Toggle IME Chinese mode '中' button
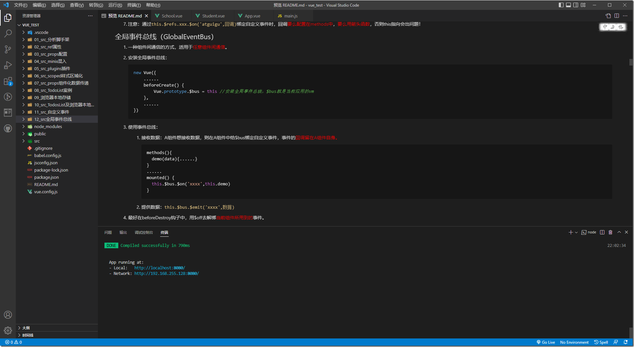 pyautogui.click(x=605, y=27)
